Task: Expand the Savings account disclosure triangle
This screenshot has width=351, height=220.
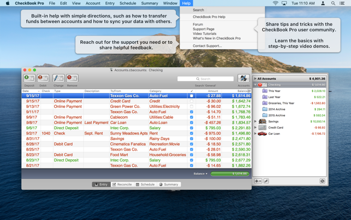Action: (255, 121)
